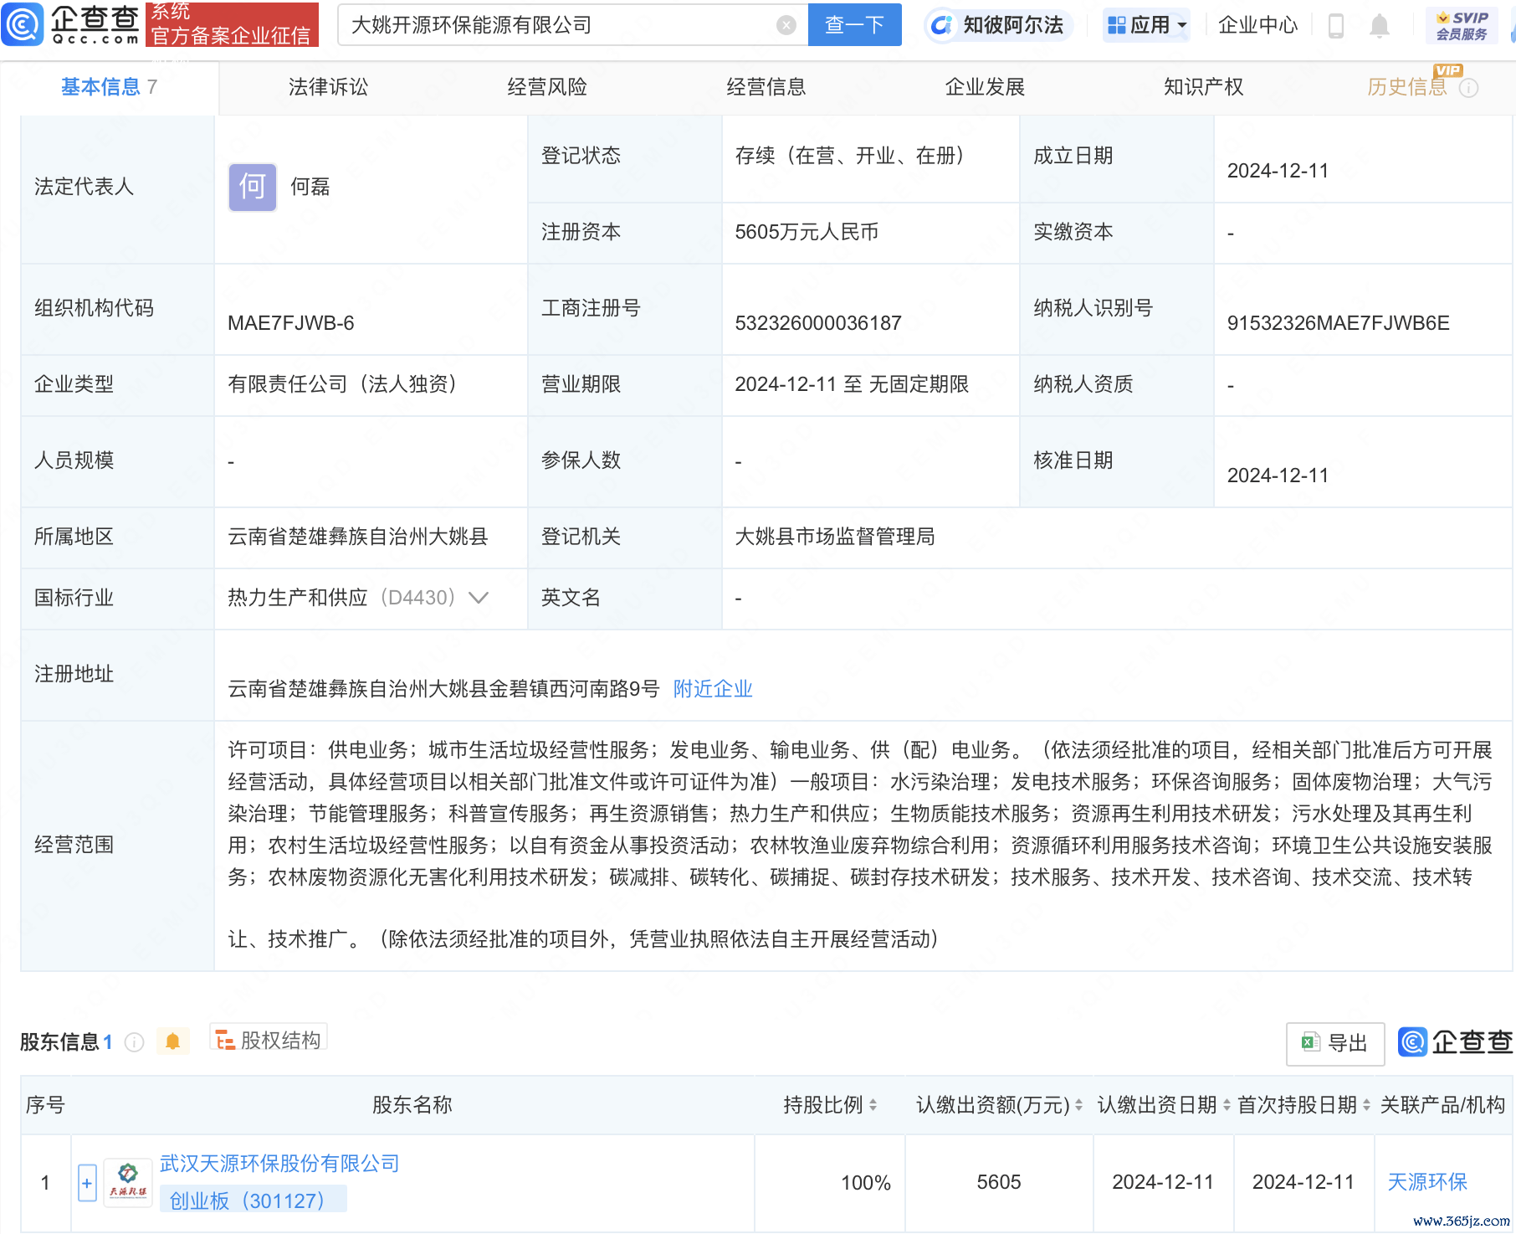The height and width of the screenshot is (1234, 1516).
Task: Switch to 经营风险 tab
Action: point(547,87)
